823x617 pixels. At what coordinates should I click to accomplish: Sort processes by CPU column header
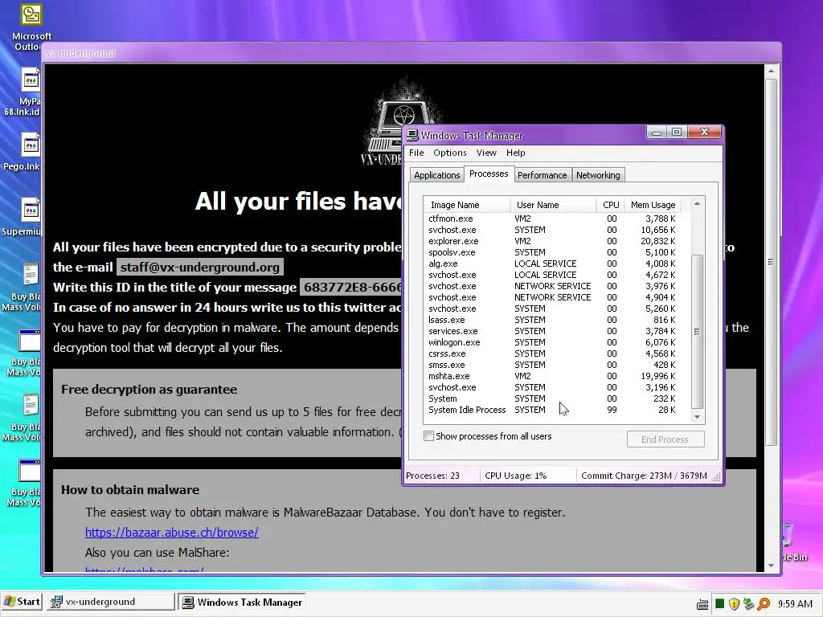coord(611,205)
